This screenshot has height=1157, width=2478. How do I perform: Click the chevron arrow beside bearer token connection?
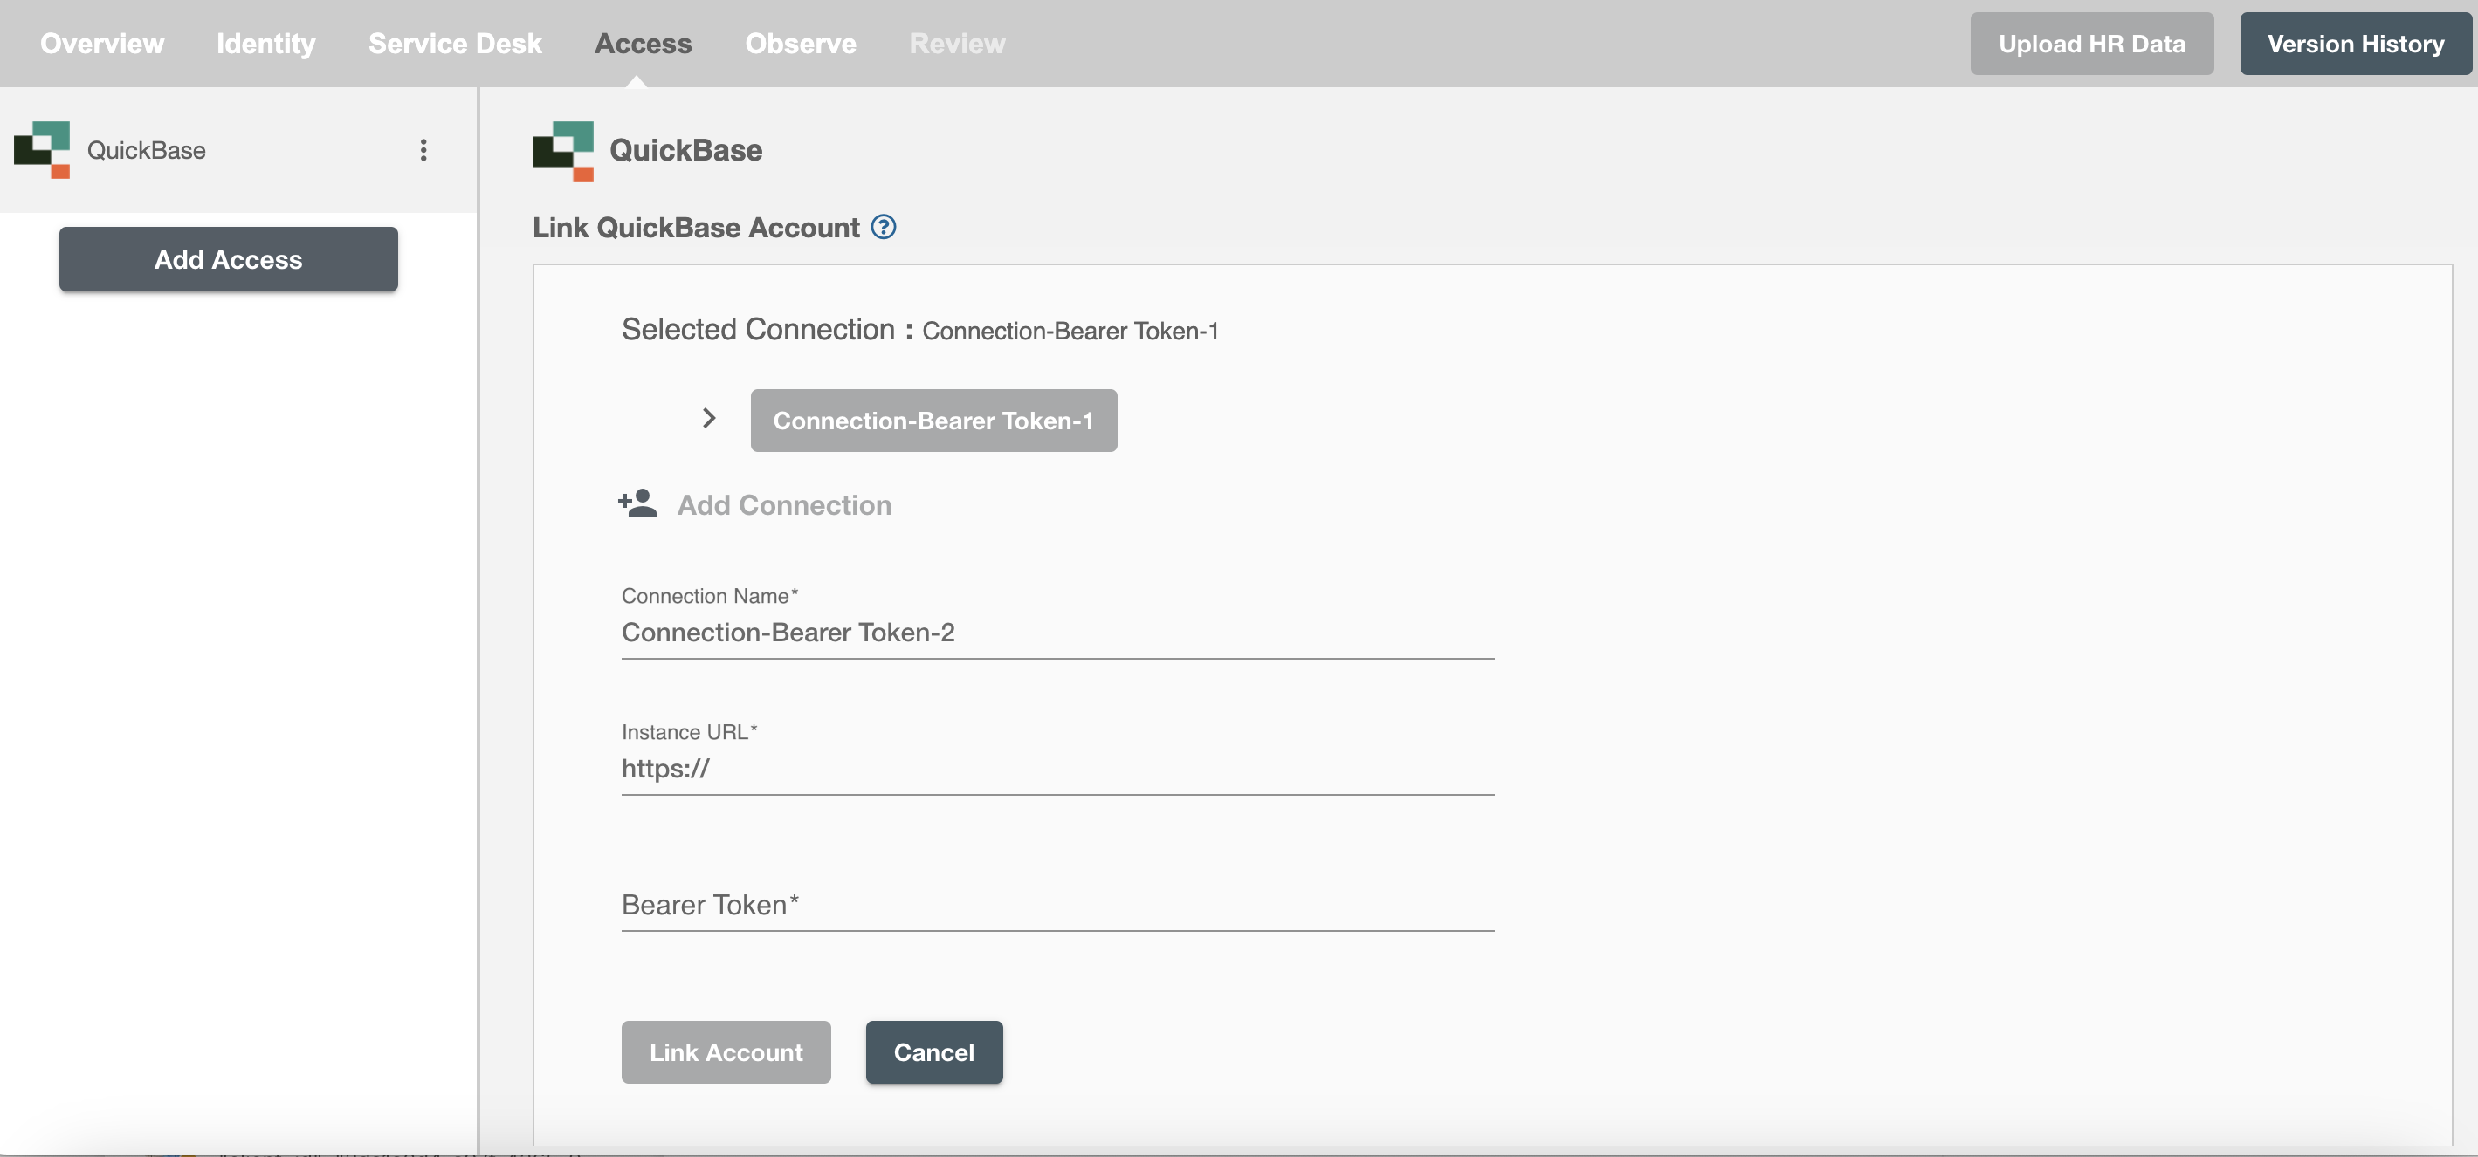pyautogui.click(x=706, y=420)
